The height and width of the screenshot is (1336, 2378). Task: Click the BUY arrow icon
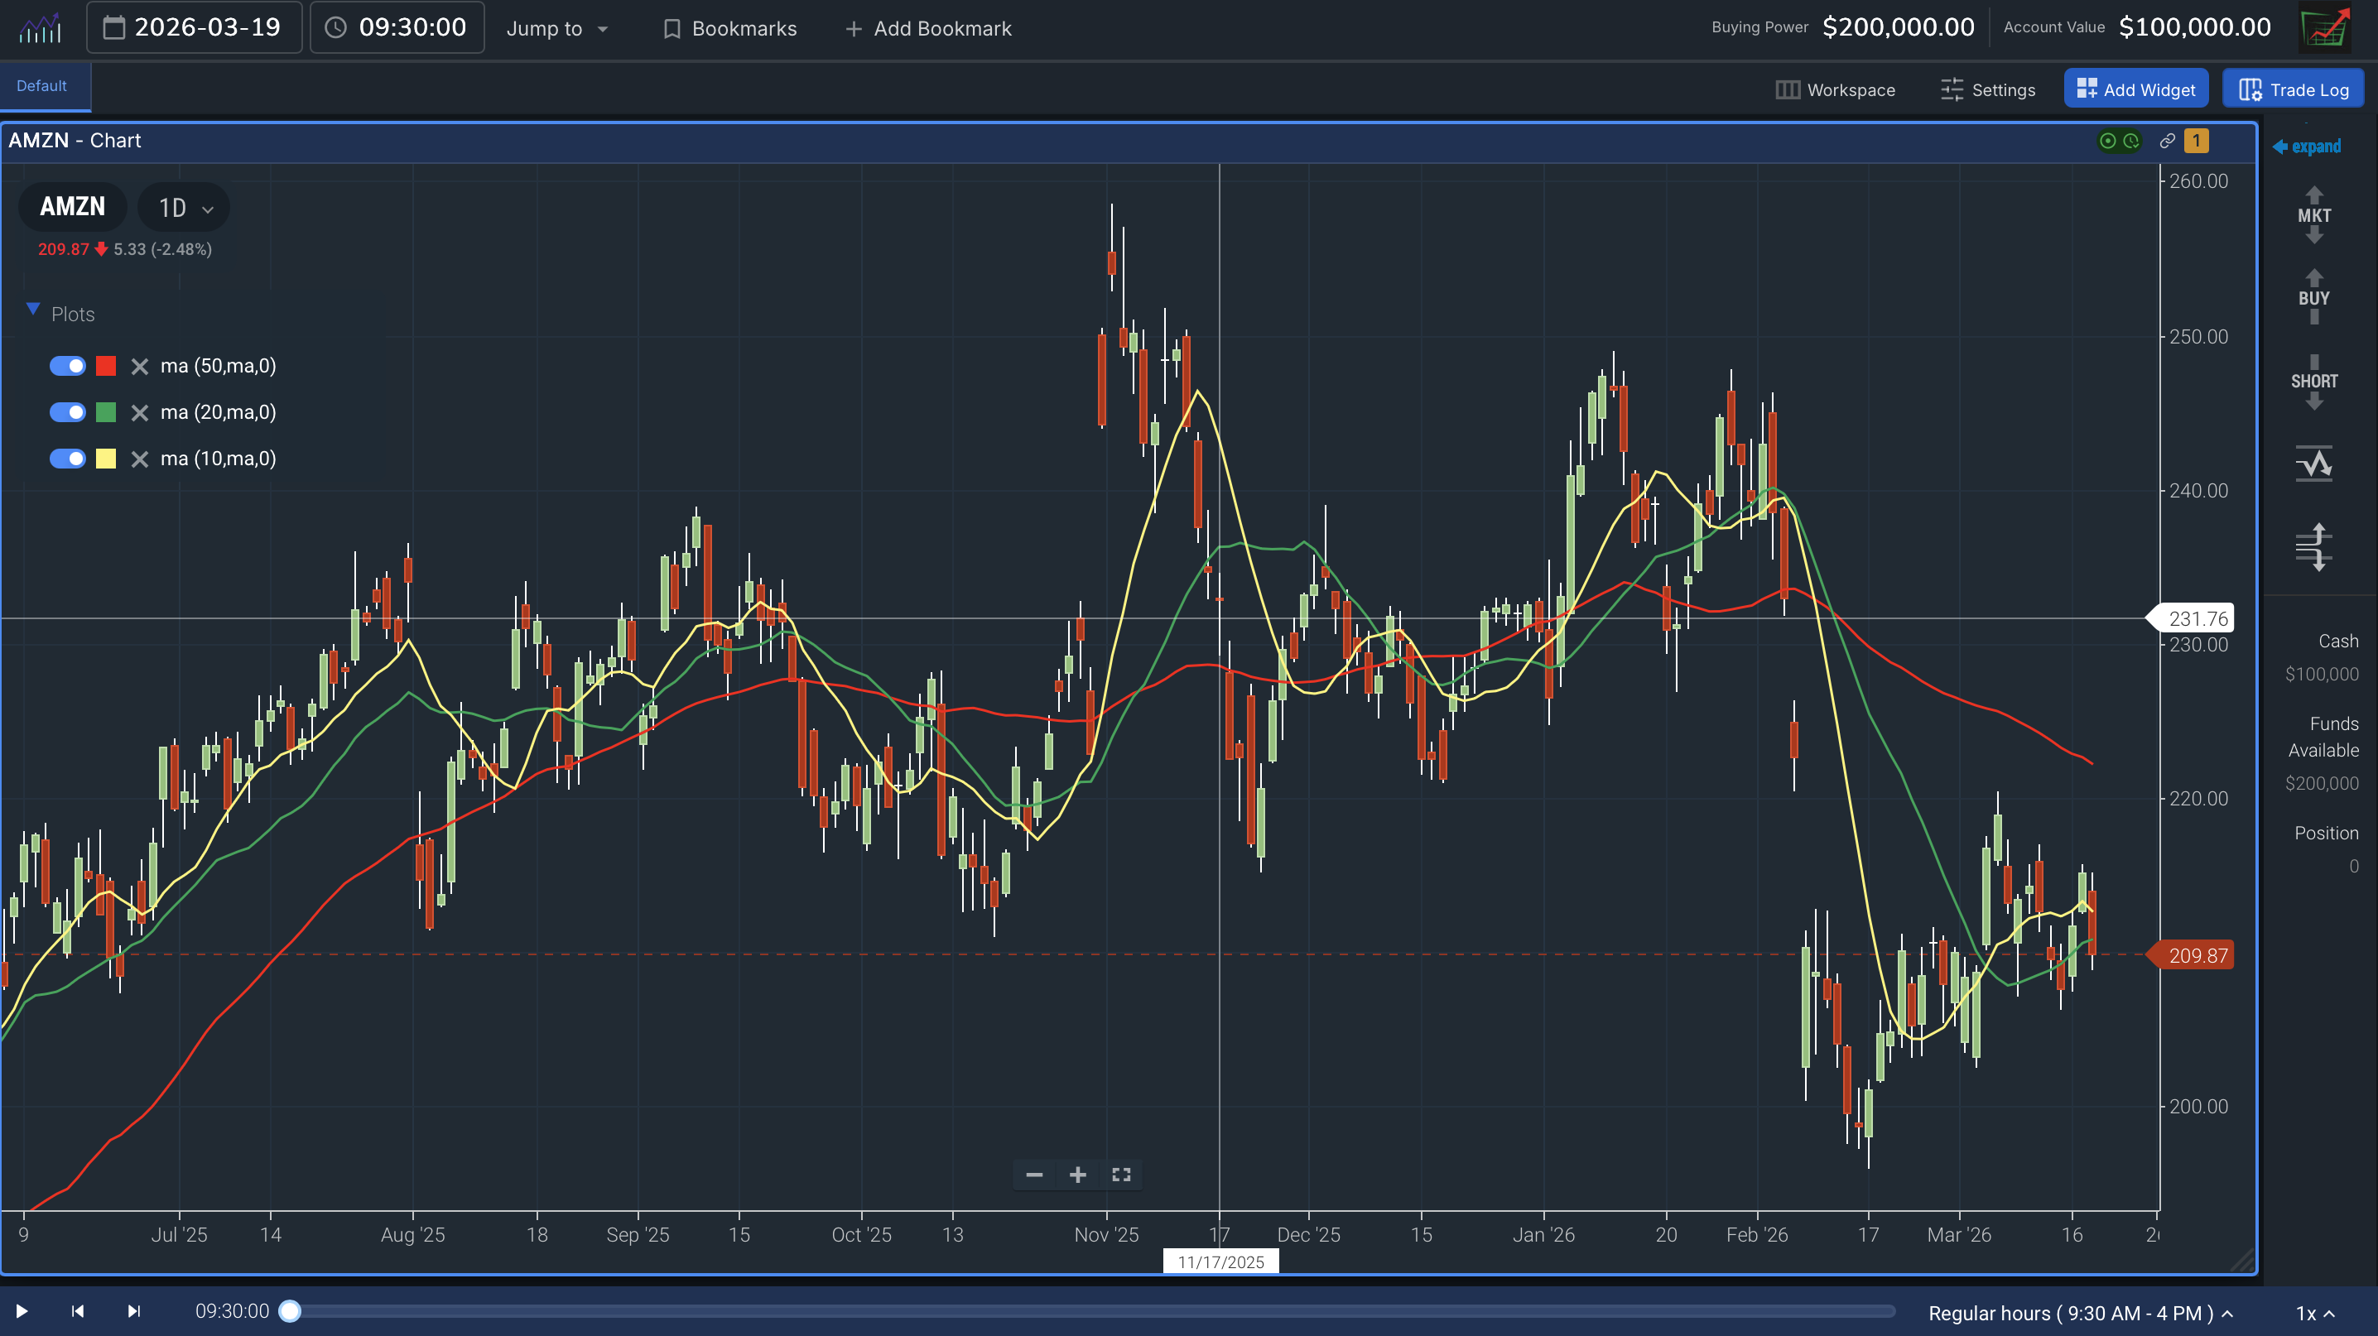point(2313,297)
